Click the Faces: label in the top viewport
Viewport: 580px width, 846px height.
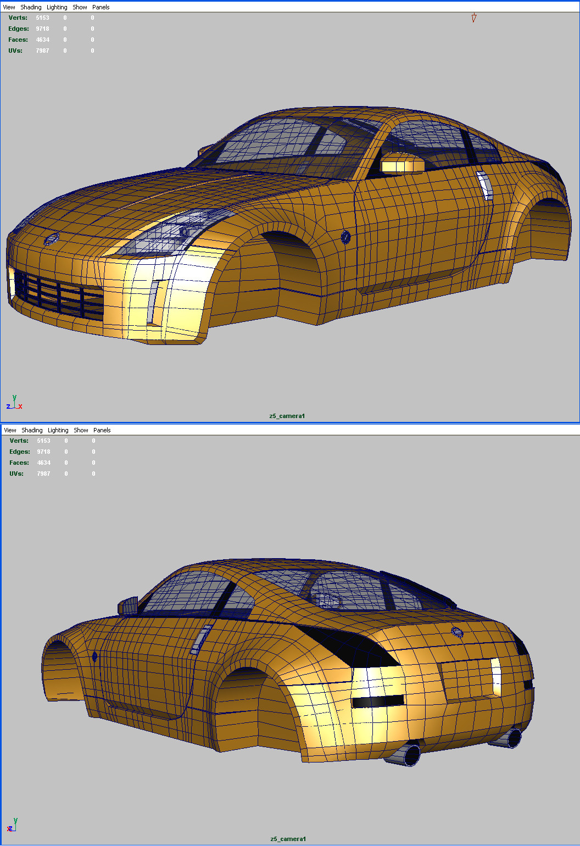[18, 40]
